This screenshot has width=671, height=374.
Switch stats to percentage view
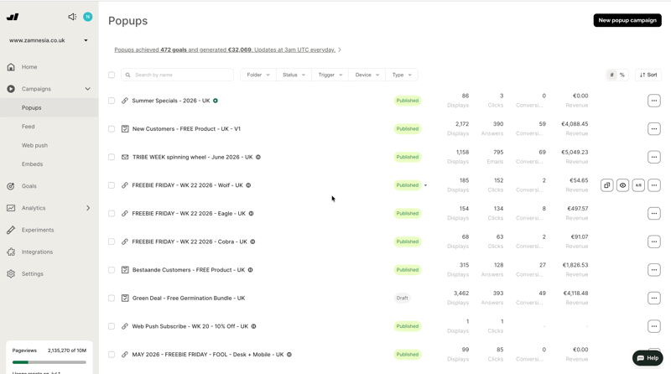point(622,75)
